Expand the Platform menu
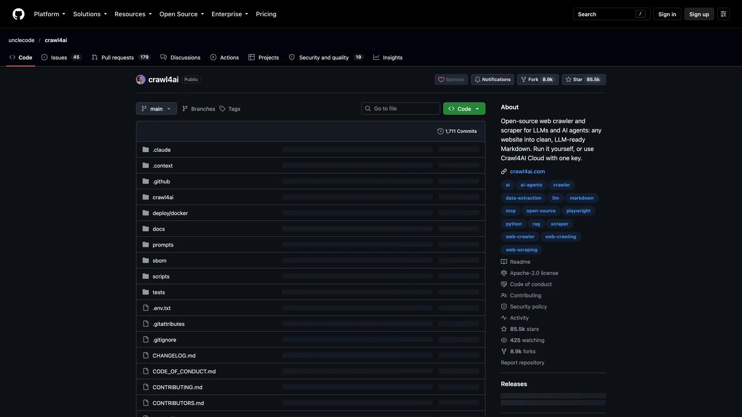This screenshot has height=417, width=742. point(49,14)
